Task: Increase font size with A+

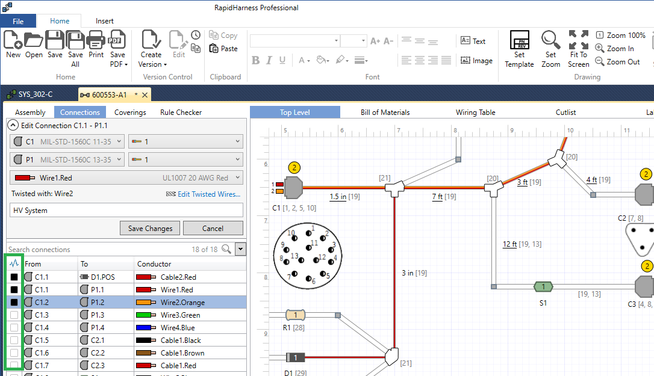Action: 375,41
